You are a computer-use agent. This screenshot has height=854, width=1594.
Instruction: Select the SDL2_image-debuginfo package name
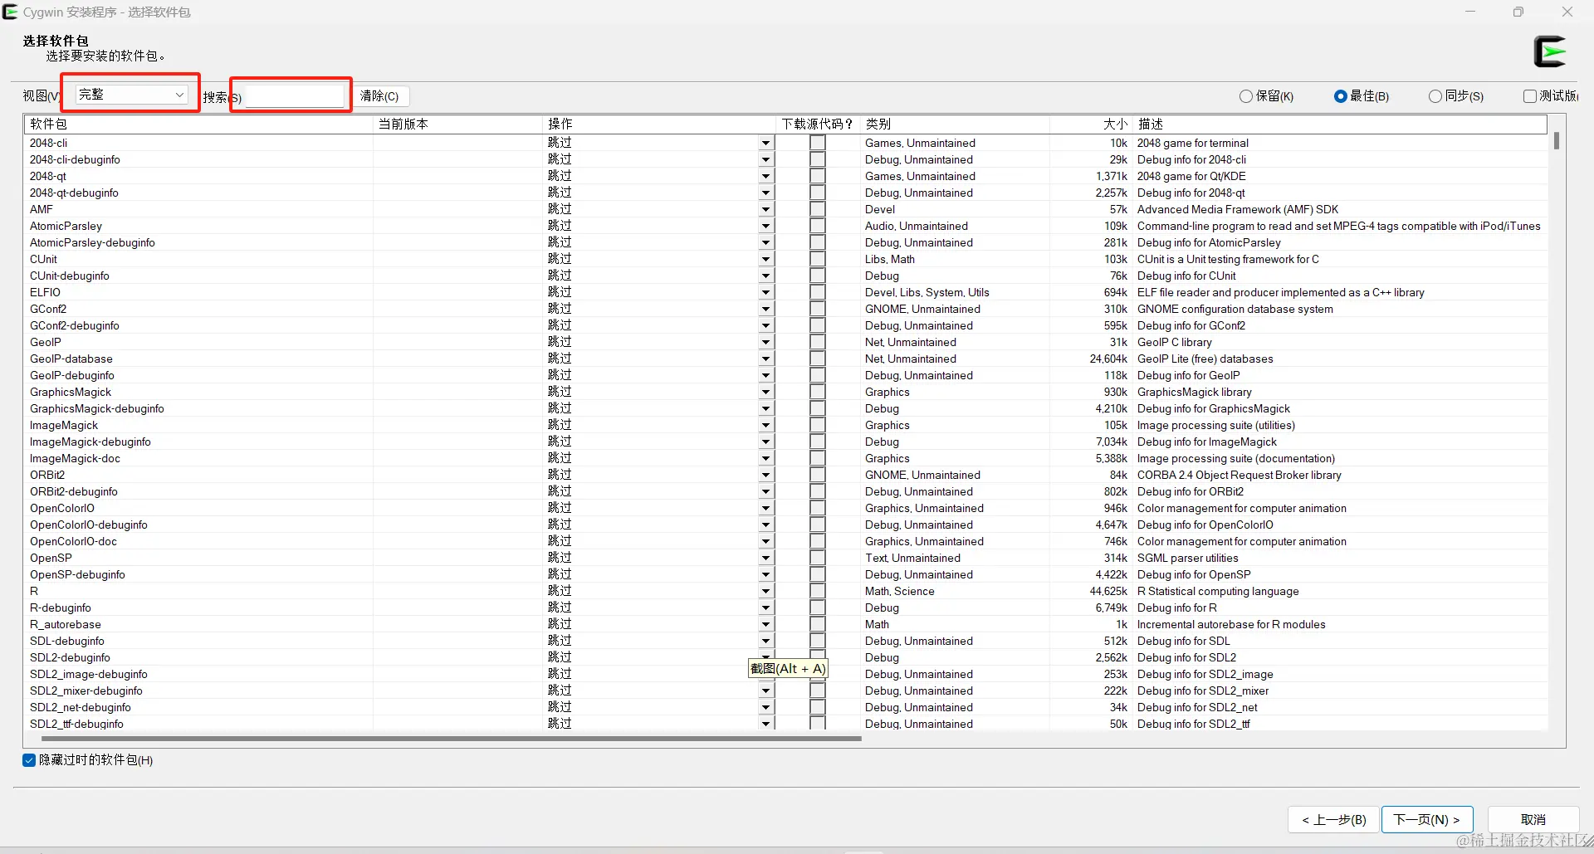[89, 675]
